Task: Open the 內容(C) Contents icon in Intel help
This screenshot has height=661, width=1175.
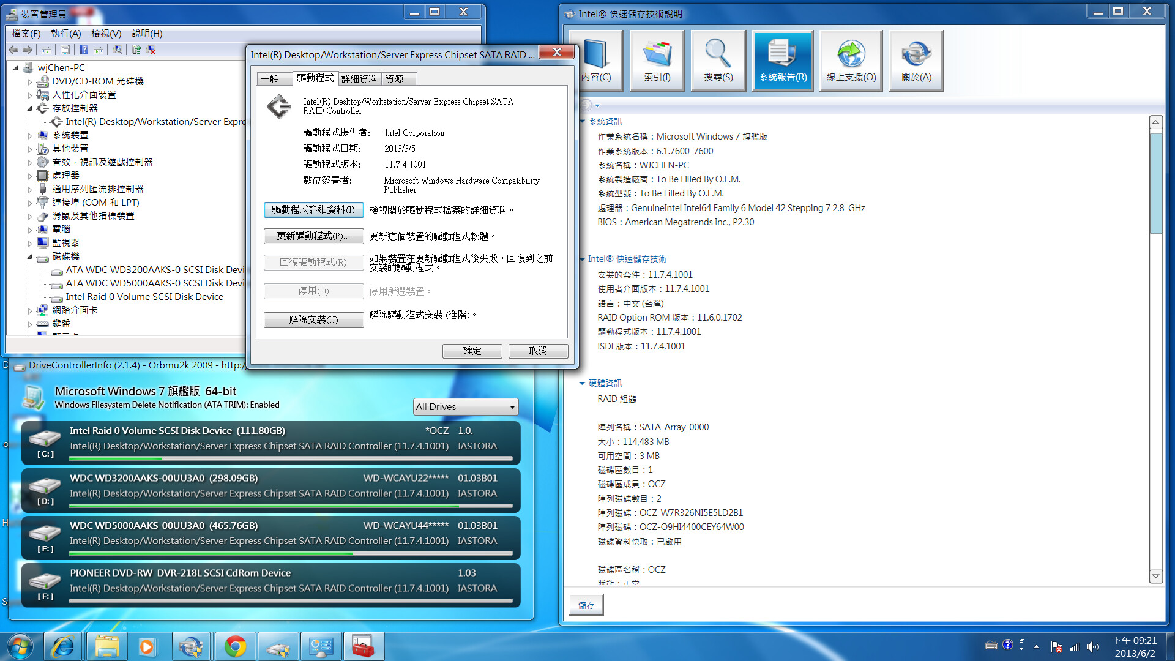Action: click(x=596, y=61)
